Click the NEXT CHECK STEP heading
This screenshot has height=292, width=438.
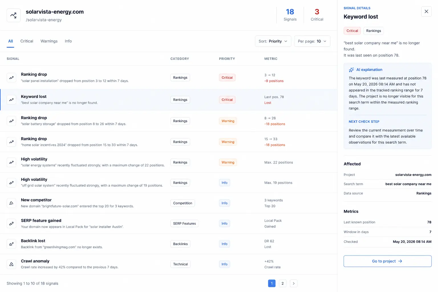(364, 121)
